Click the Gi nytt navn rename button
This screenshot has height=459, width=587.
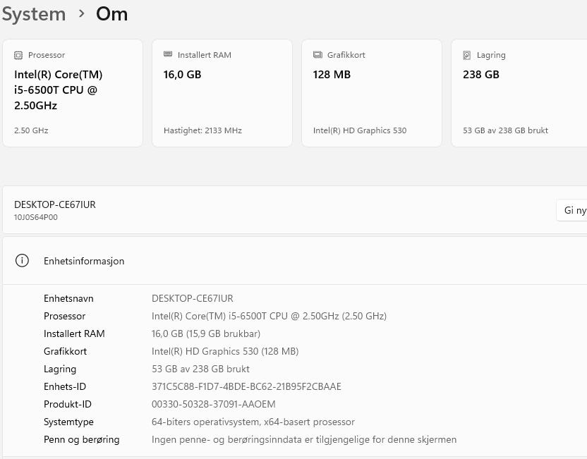click(571, 210)
